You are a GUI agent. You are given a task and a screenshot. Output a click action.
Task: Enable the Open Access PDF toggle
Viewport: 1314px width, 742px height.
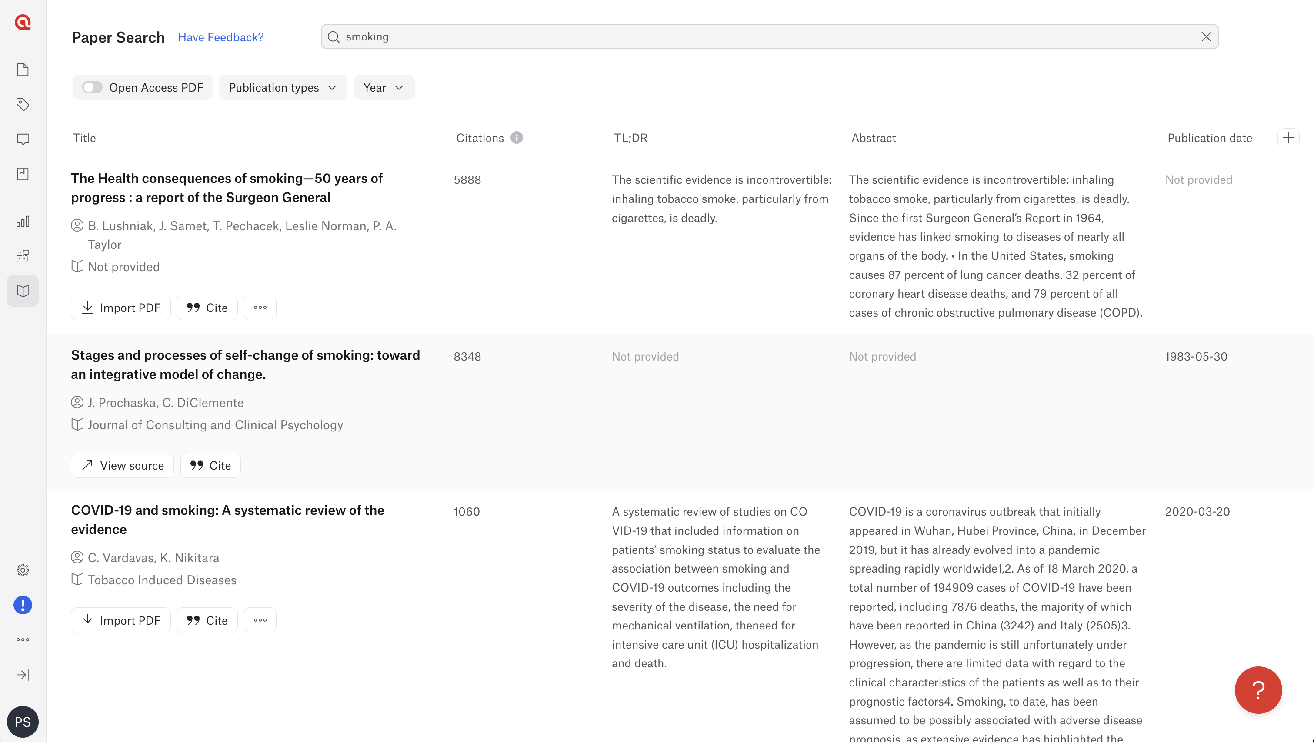pyautogui.click(x=92, y=88)
